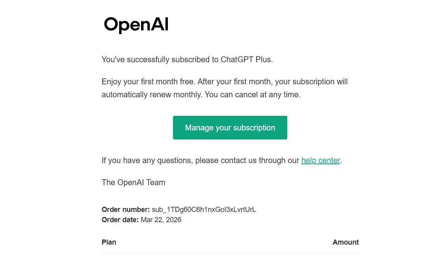424x258 pixels.
Task: Open the Manage your subscription button
Action: click(230, 128)
